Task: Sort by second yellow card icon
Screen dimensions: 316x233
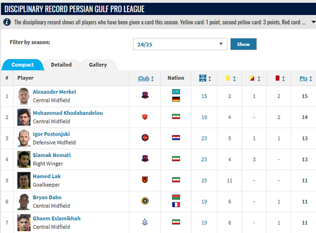Action: (x=253, y=78)
